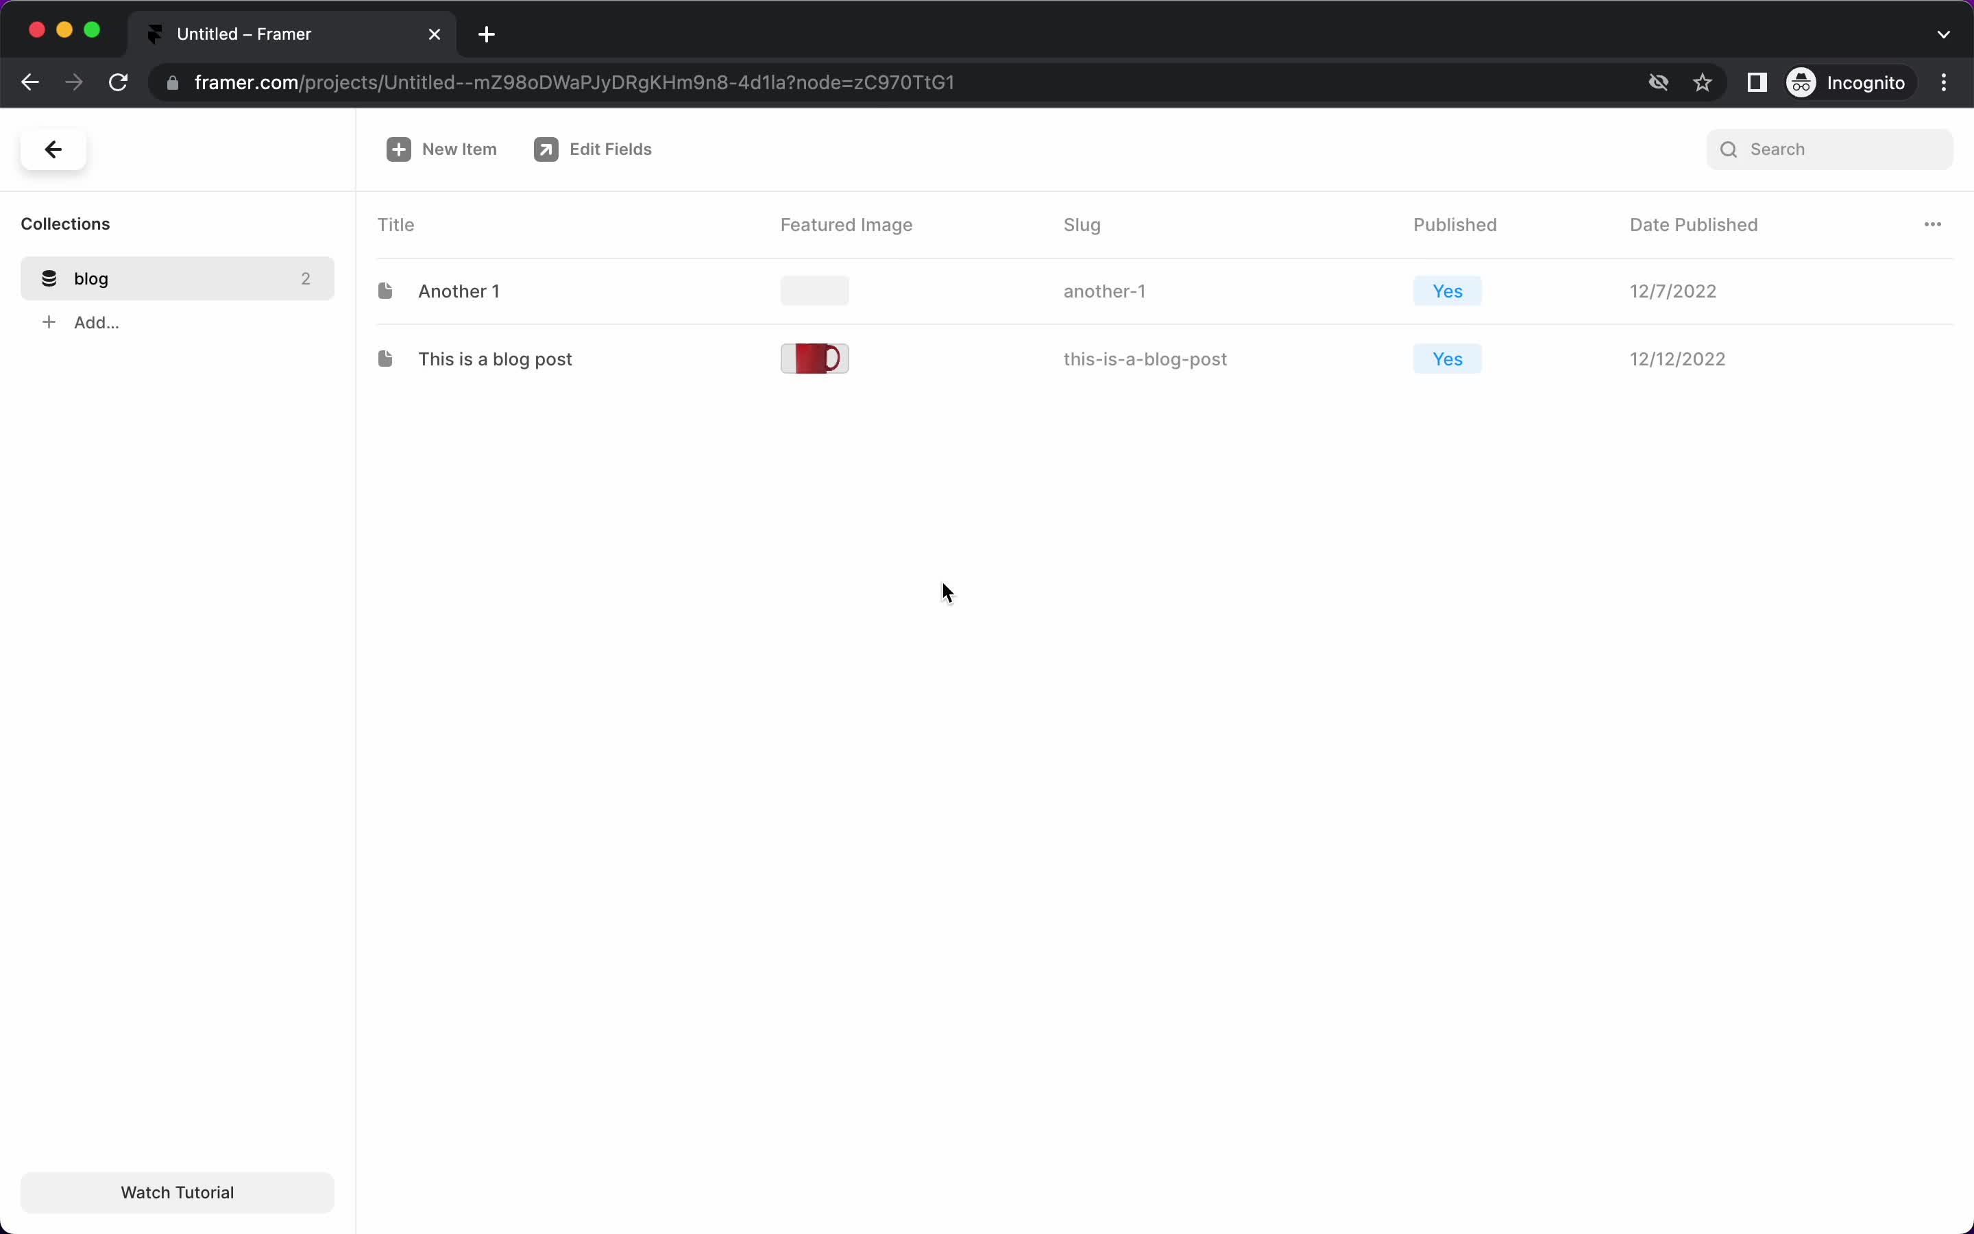This screenshot has width=1974, height=1234.
Task: Select the blog tree item in Collections
Action: pyautogui.click(x=176, y=277)
